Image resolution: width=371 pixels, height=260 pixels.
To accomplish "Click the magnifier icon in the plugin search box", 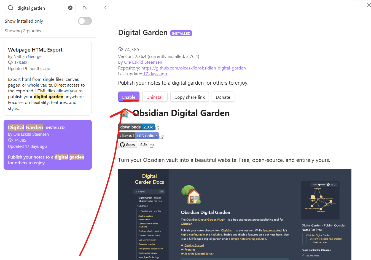I will click(x=10, y=8).
